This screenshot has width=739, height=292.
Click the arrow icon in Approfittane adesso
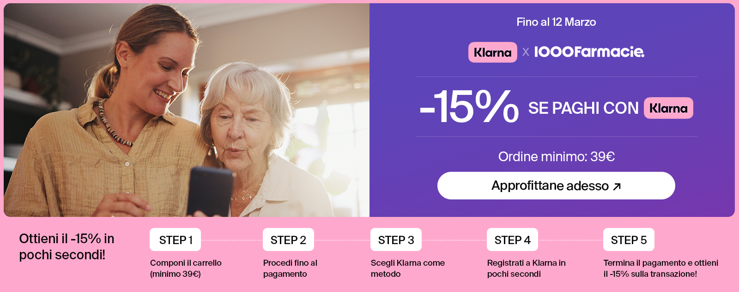617,186
